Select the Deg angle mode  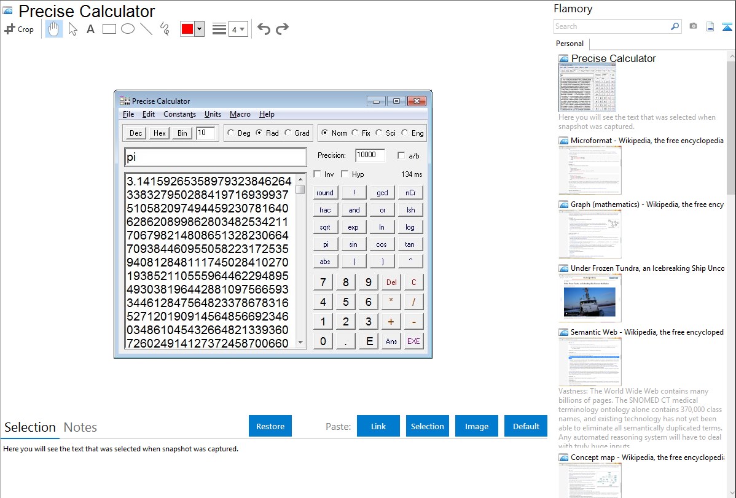click(239, 133)
